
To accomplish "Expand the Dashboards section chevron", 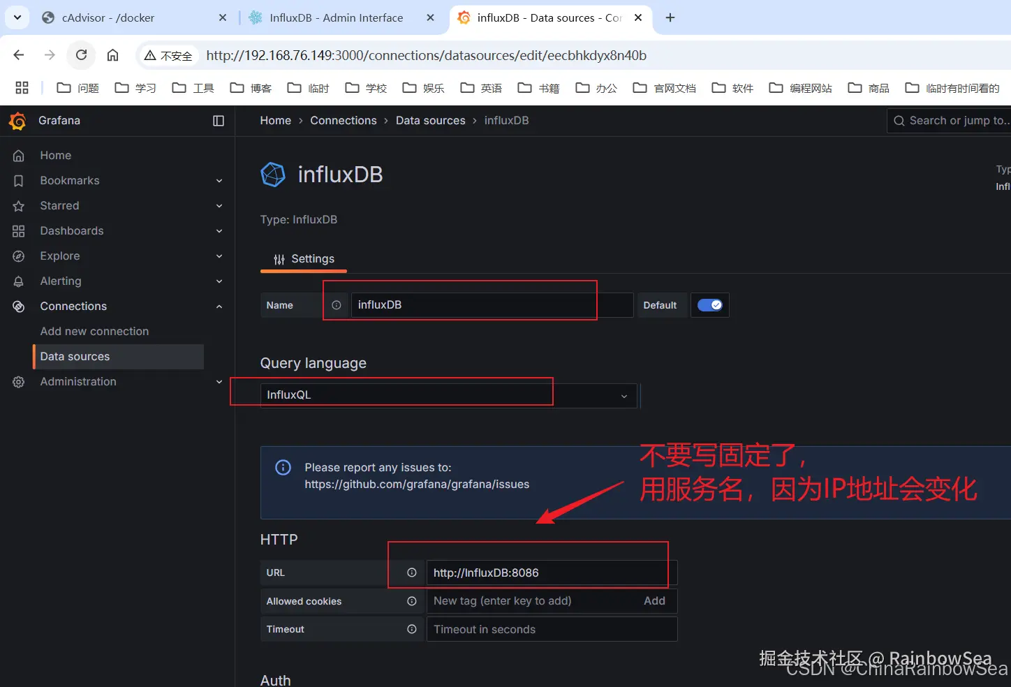I will 219,231.
